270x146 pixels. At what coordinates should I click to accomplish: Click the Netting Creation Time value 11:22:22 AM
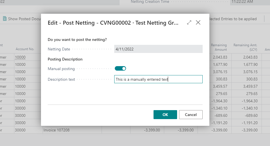point(241,2)
